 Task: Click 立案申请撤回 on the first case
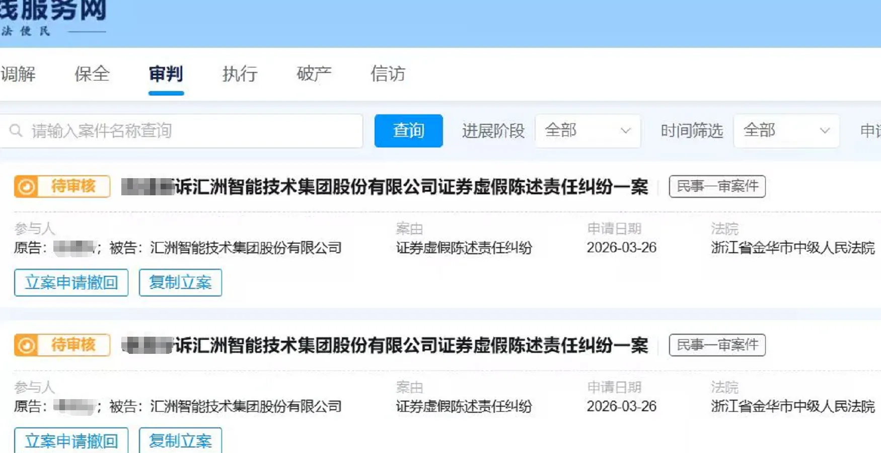pyautogui.click(x=70, y=283)
